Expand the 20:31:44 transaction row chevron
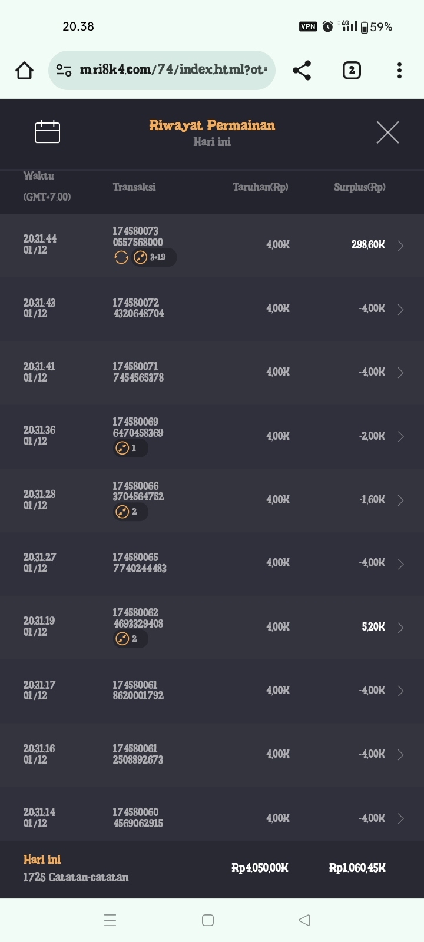 [x=400, y=246]
